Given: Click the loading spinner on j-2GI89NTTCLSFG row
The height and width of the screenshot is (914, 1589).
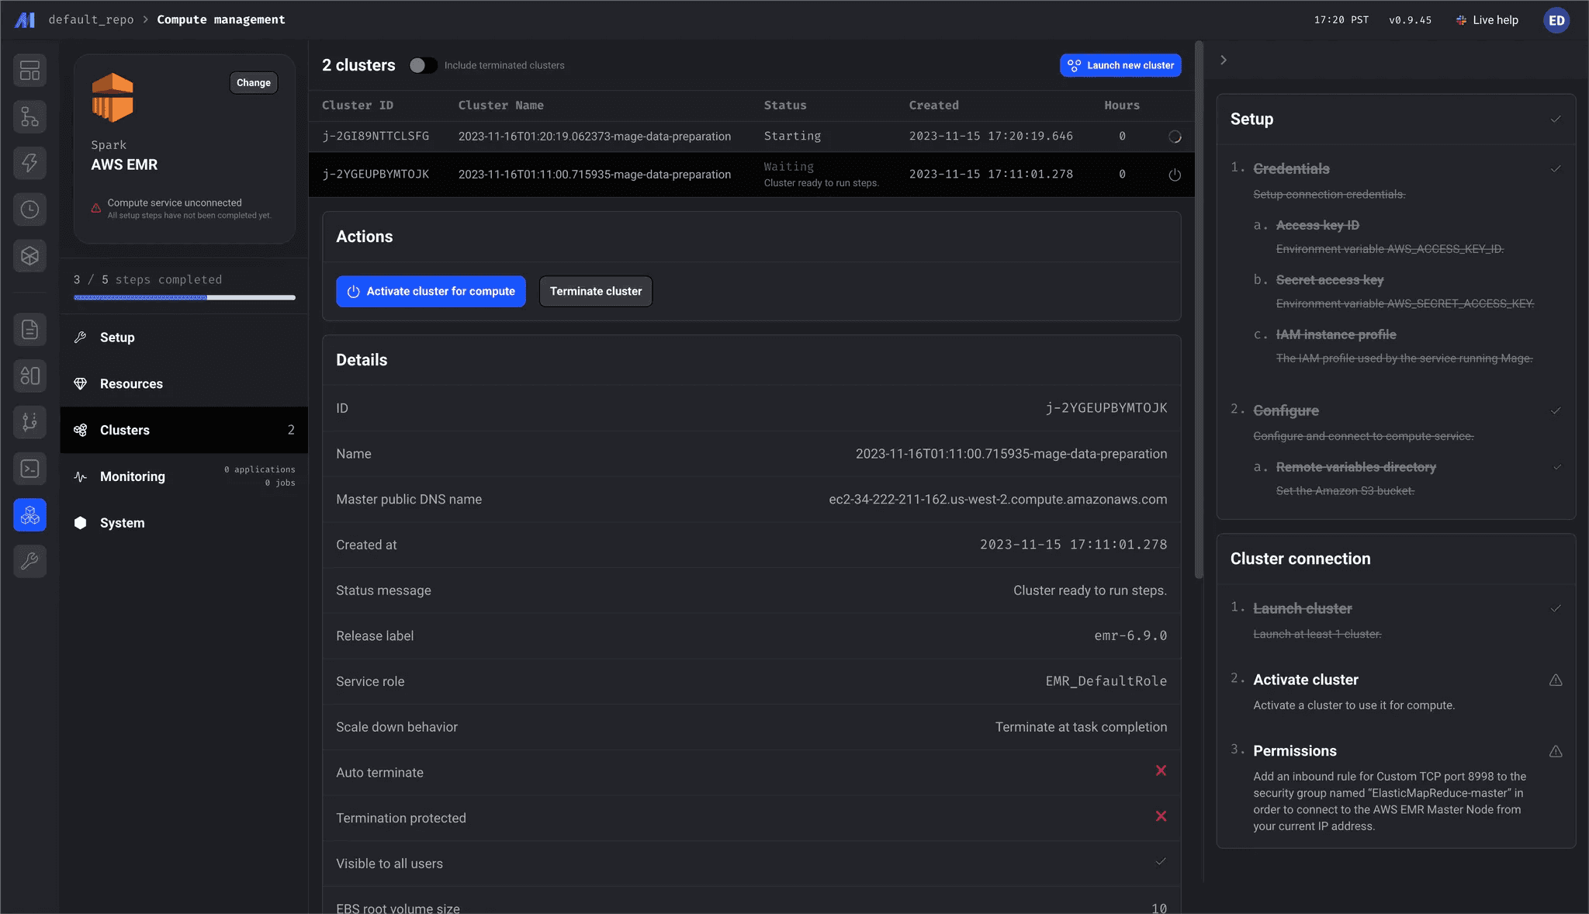Looking at the screenshot, I should tap(1175, 137).
